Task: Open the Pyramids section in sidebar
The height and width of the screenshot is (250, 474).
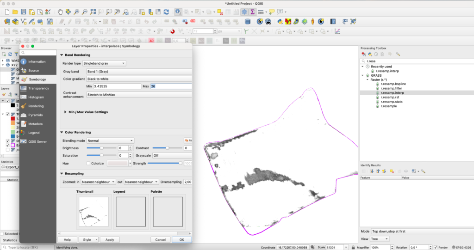Action: tap(36, 115)
